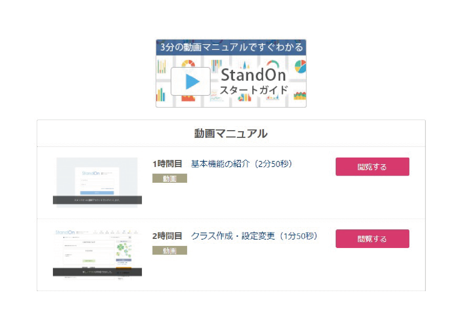Click the dark caption bar on first thumbnail
The width and height of the screenshot is (458, 328).
tap(97, 200)
